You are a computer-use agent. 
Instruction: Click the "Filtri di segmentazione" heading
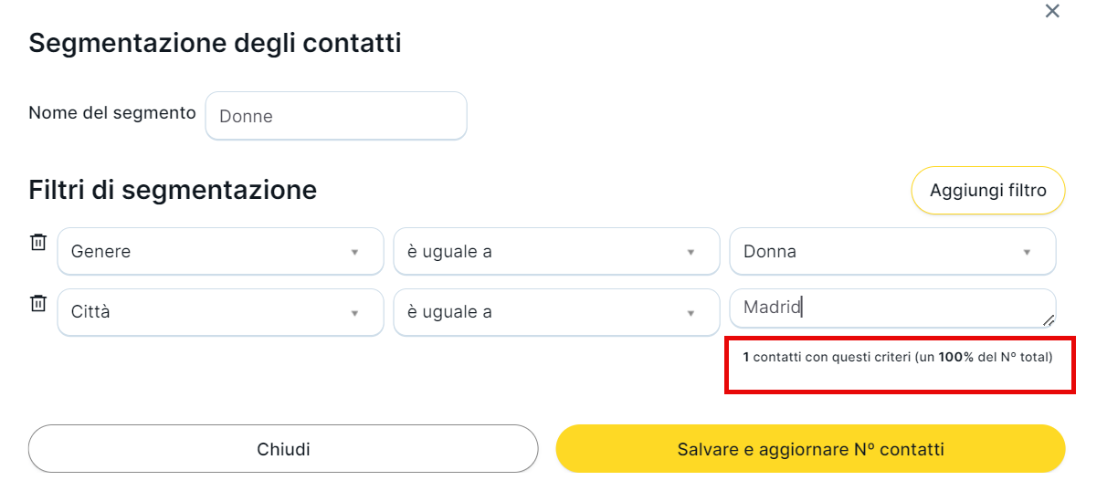pyautogui.click(x=173, y=190)
